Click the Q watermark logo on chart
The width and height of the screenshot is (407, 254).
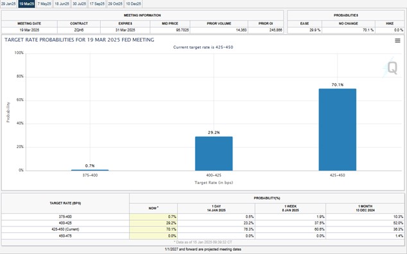coord(392,68)
